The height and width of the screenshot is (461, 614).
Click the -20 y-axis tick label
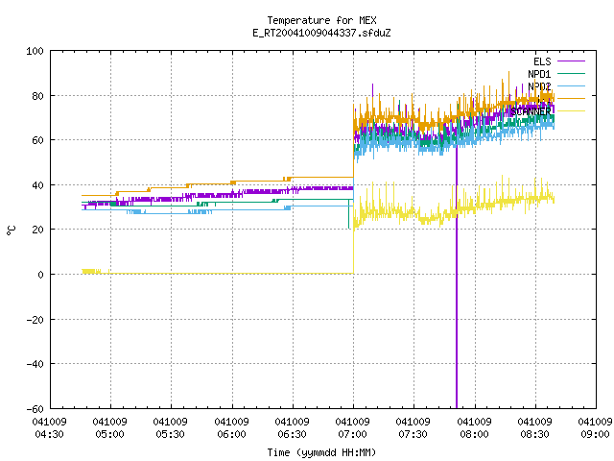pos(35,320)
